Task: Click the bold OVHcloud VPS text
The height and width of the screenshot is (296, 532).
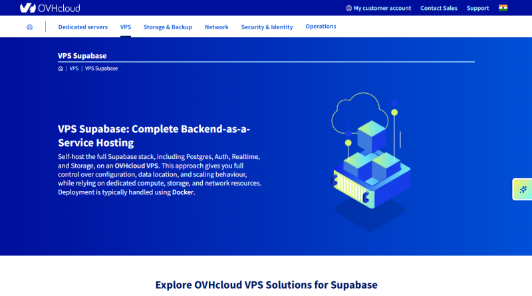Action: point(136,166)
